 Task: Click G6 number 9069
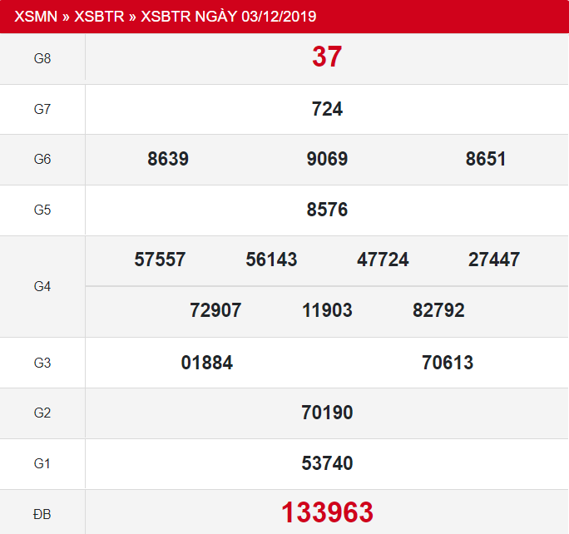point(327,159)
